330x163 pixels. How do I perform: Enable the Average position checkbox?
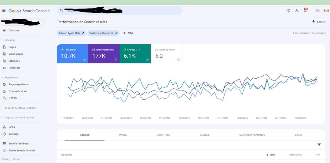pyautogui.click(x=156, y=50)
